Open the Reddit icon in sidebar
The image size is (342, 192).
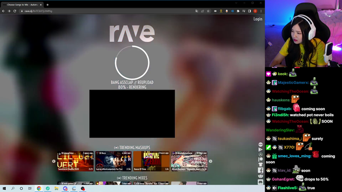[x=260, y=176]
